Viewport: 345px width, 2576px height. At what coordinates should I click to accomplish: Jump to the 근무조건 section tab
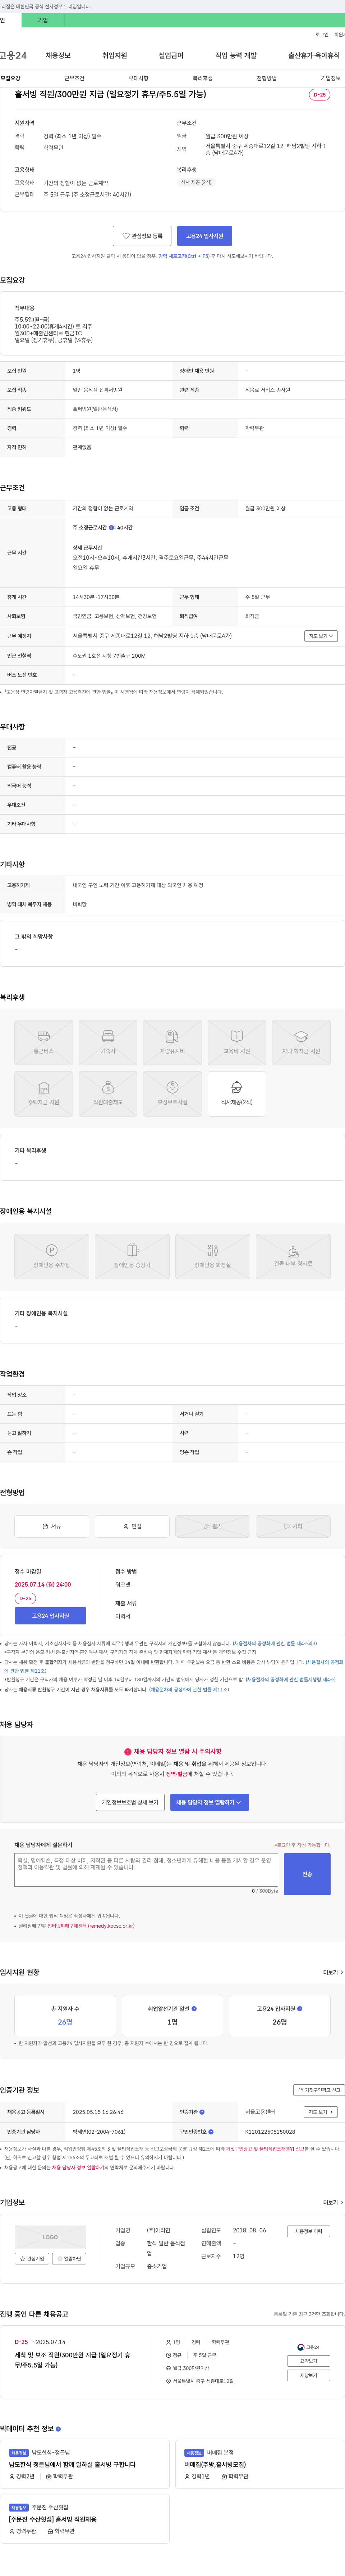(75, 78)
